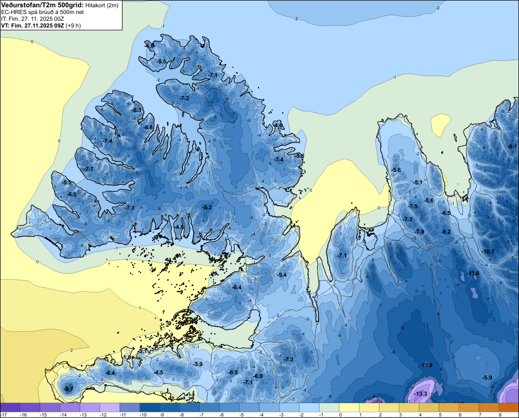Click the -5.9 temperature label
The height and width of the screenshot is (418, 519).
coord(487,377)
